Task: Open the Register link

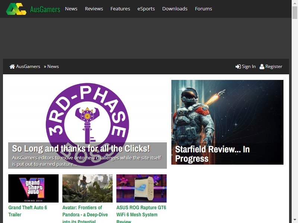Action: tap(274, 67)
